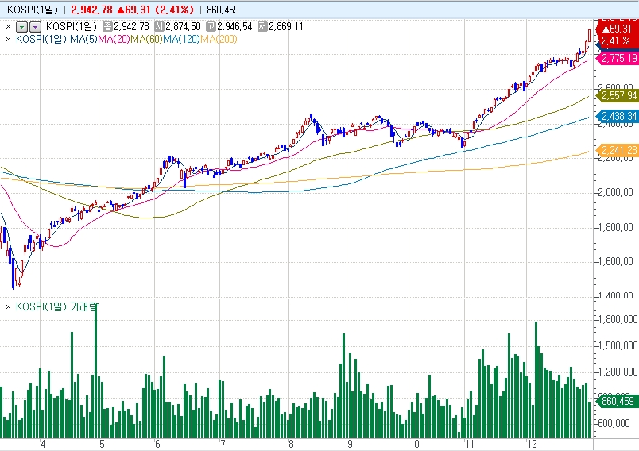The width and height of the screenshot is (639, 451).
Task: Open the green dropdown arrow beside KOSPI
Action: 22,26
